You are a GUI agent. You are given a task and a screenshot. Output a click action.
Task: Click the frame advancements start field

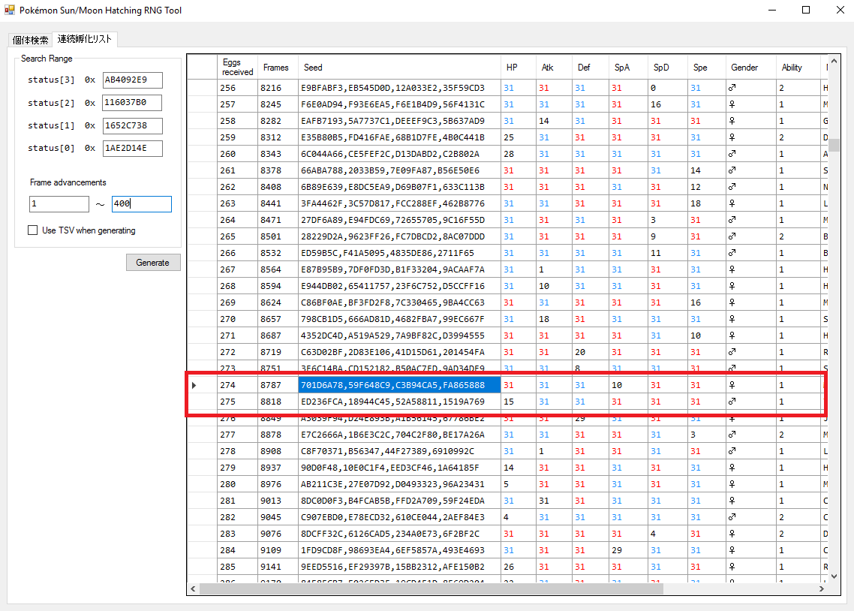click(x=59, y=204)
